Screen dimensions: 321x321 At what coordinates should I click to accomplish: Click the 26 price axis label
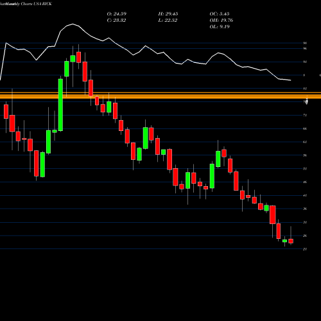tap(305, 236)
